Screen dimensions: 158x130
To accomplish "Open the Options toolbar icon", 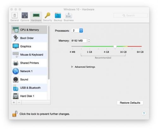I will tap(25, 15).
